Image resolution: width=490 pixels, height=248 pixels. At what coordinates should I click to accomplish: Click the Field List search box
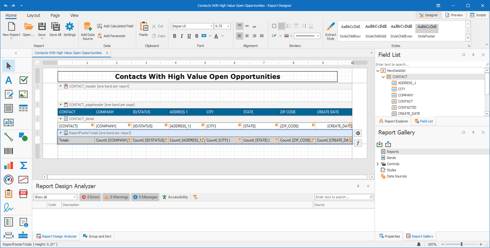click(x=430, y=64)
